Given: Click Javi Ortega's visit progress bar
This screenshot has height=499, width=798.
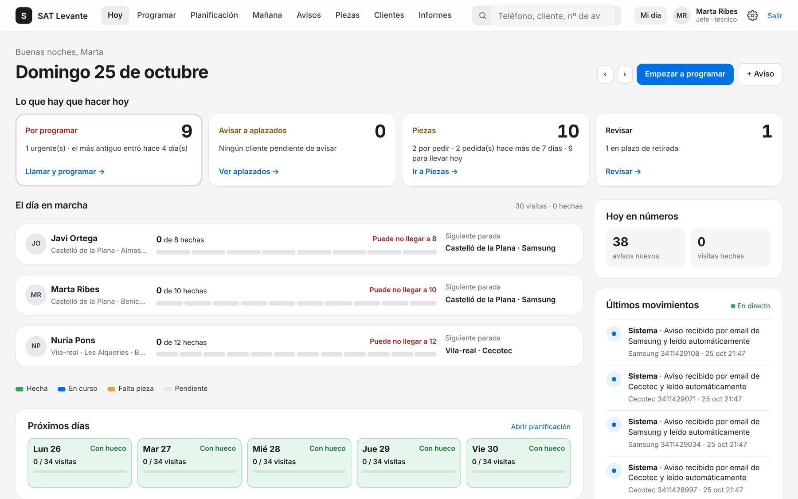Looking at the screenshot, I should pyautogui.click(x=296, y=252).
